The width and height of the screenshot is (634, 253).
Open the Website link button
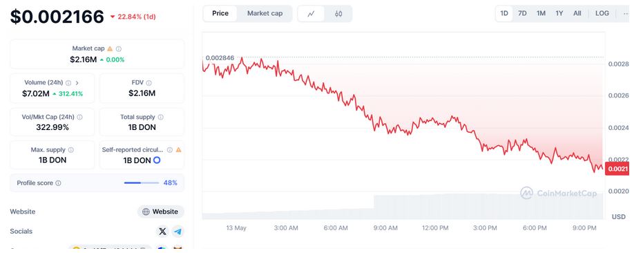click(x=160, y=212)
